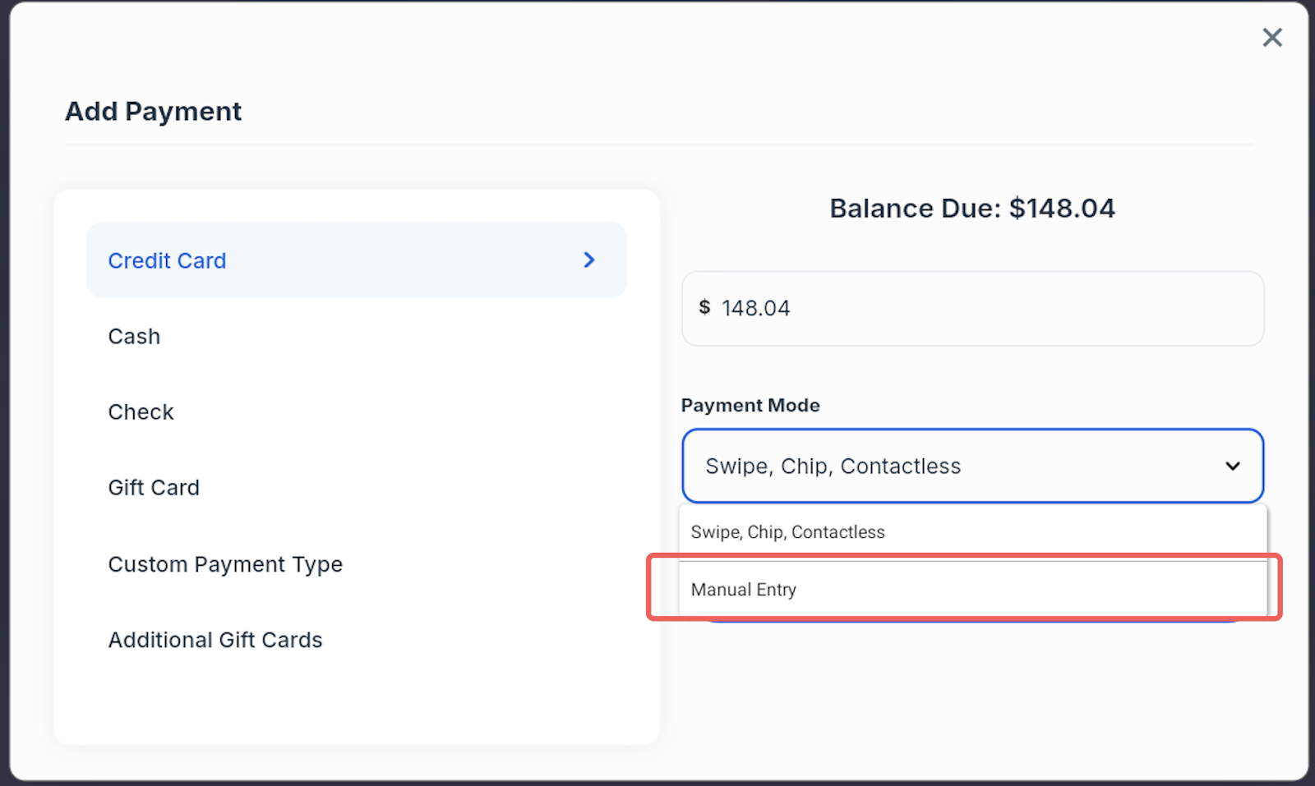Select Additional Gift Cards option
Viewport: 1315px width, 786px height.
(x=215, y=640)
